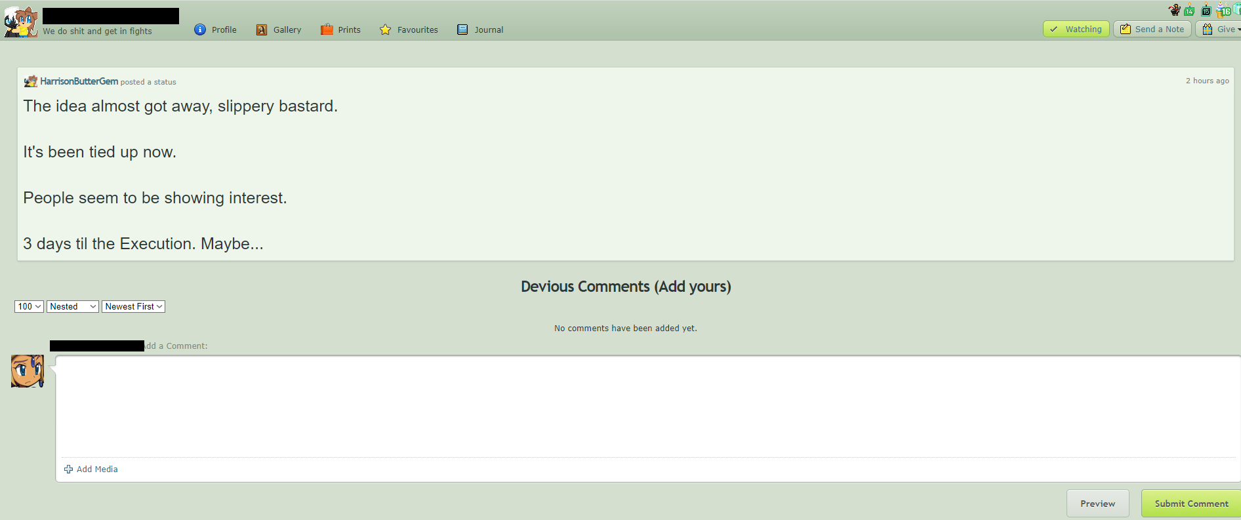Screen dimensions: 1241x520
Task: Click the ninja llama badge icon
Action: pyautogui.click(x=1174, y=10)
